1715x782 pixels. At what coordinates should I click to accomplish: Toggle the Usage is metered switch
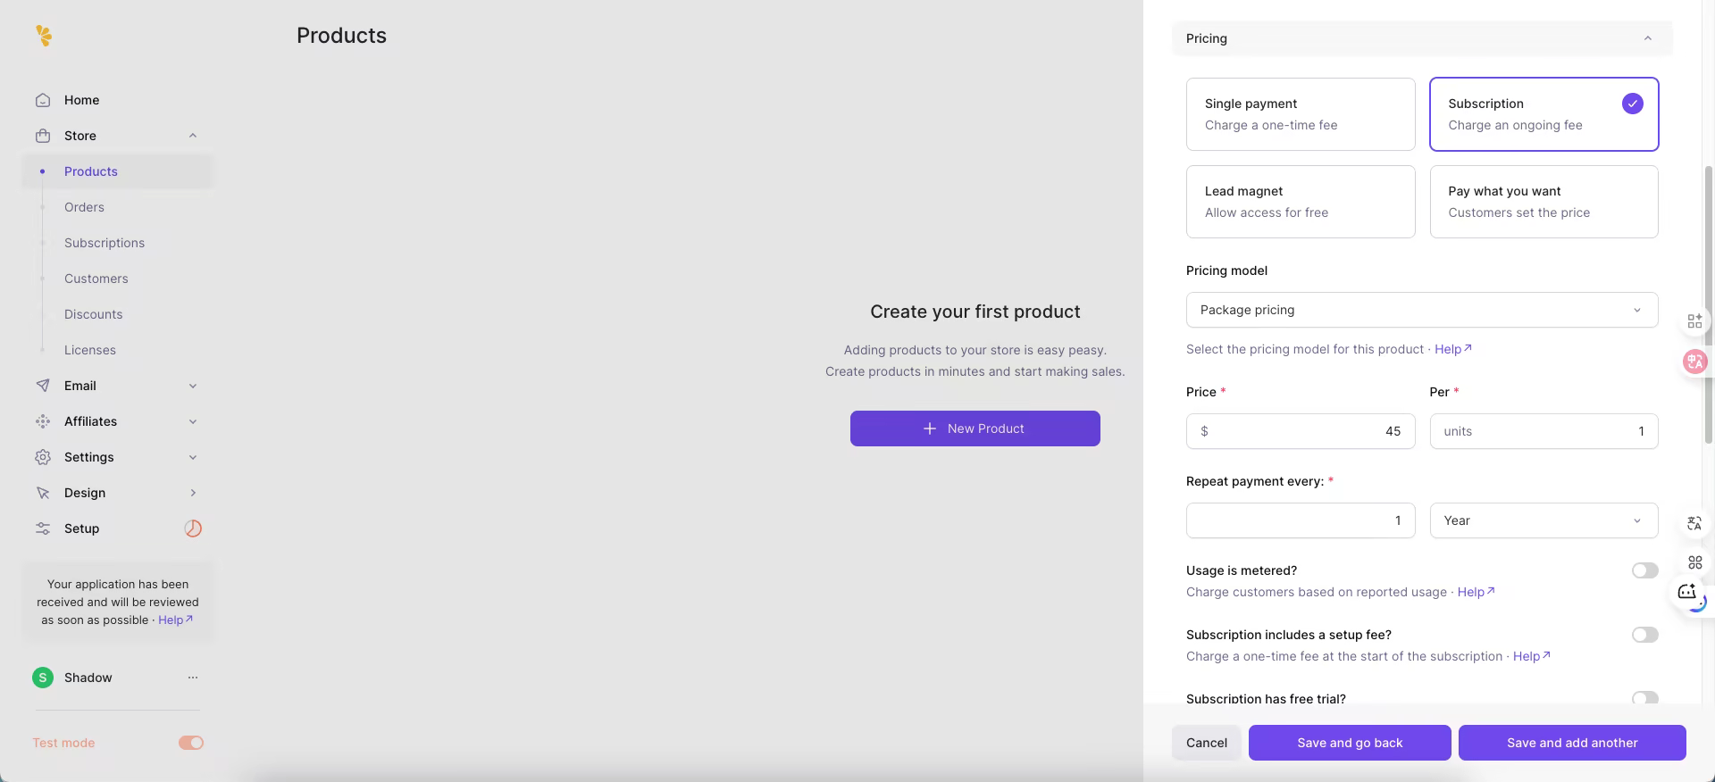(x=1644, y=570)
